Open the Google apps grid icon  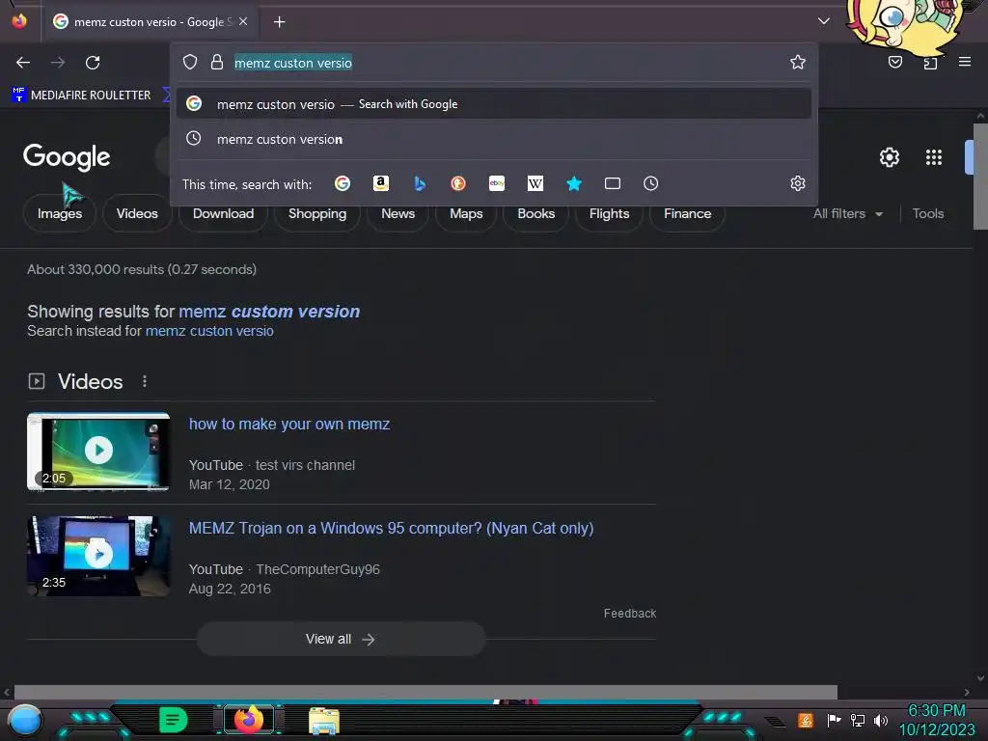[934, 157]
